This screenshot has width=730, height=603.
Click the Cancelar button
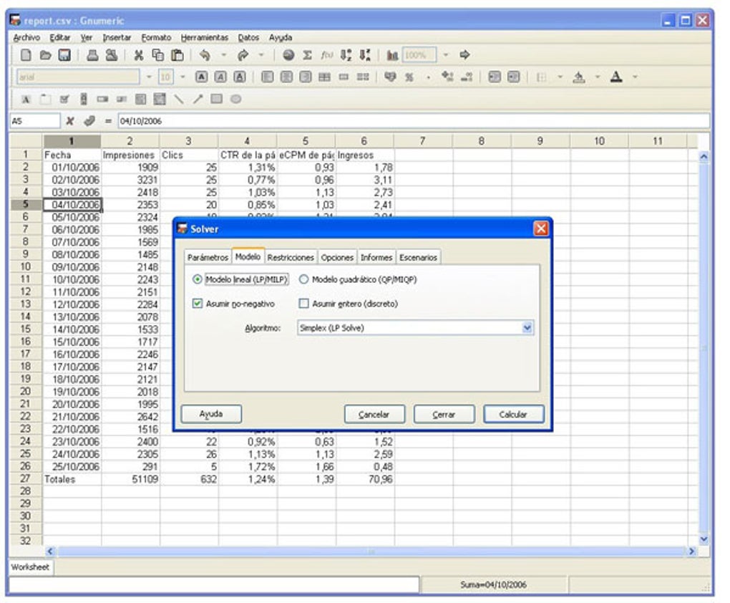(x=374, y=415)
